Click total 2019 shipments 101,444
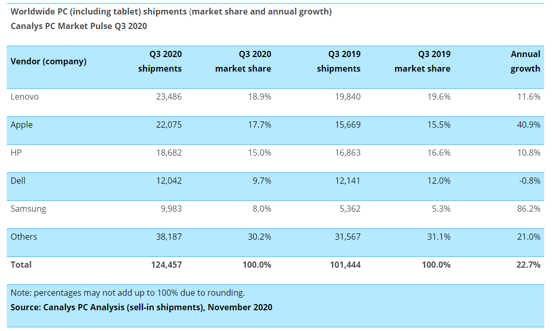Image resolution: width=552 pixels, height=331 pixels. coord(345,265)
